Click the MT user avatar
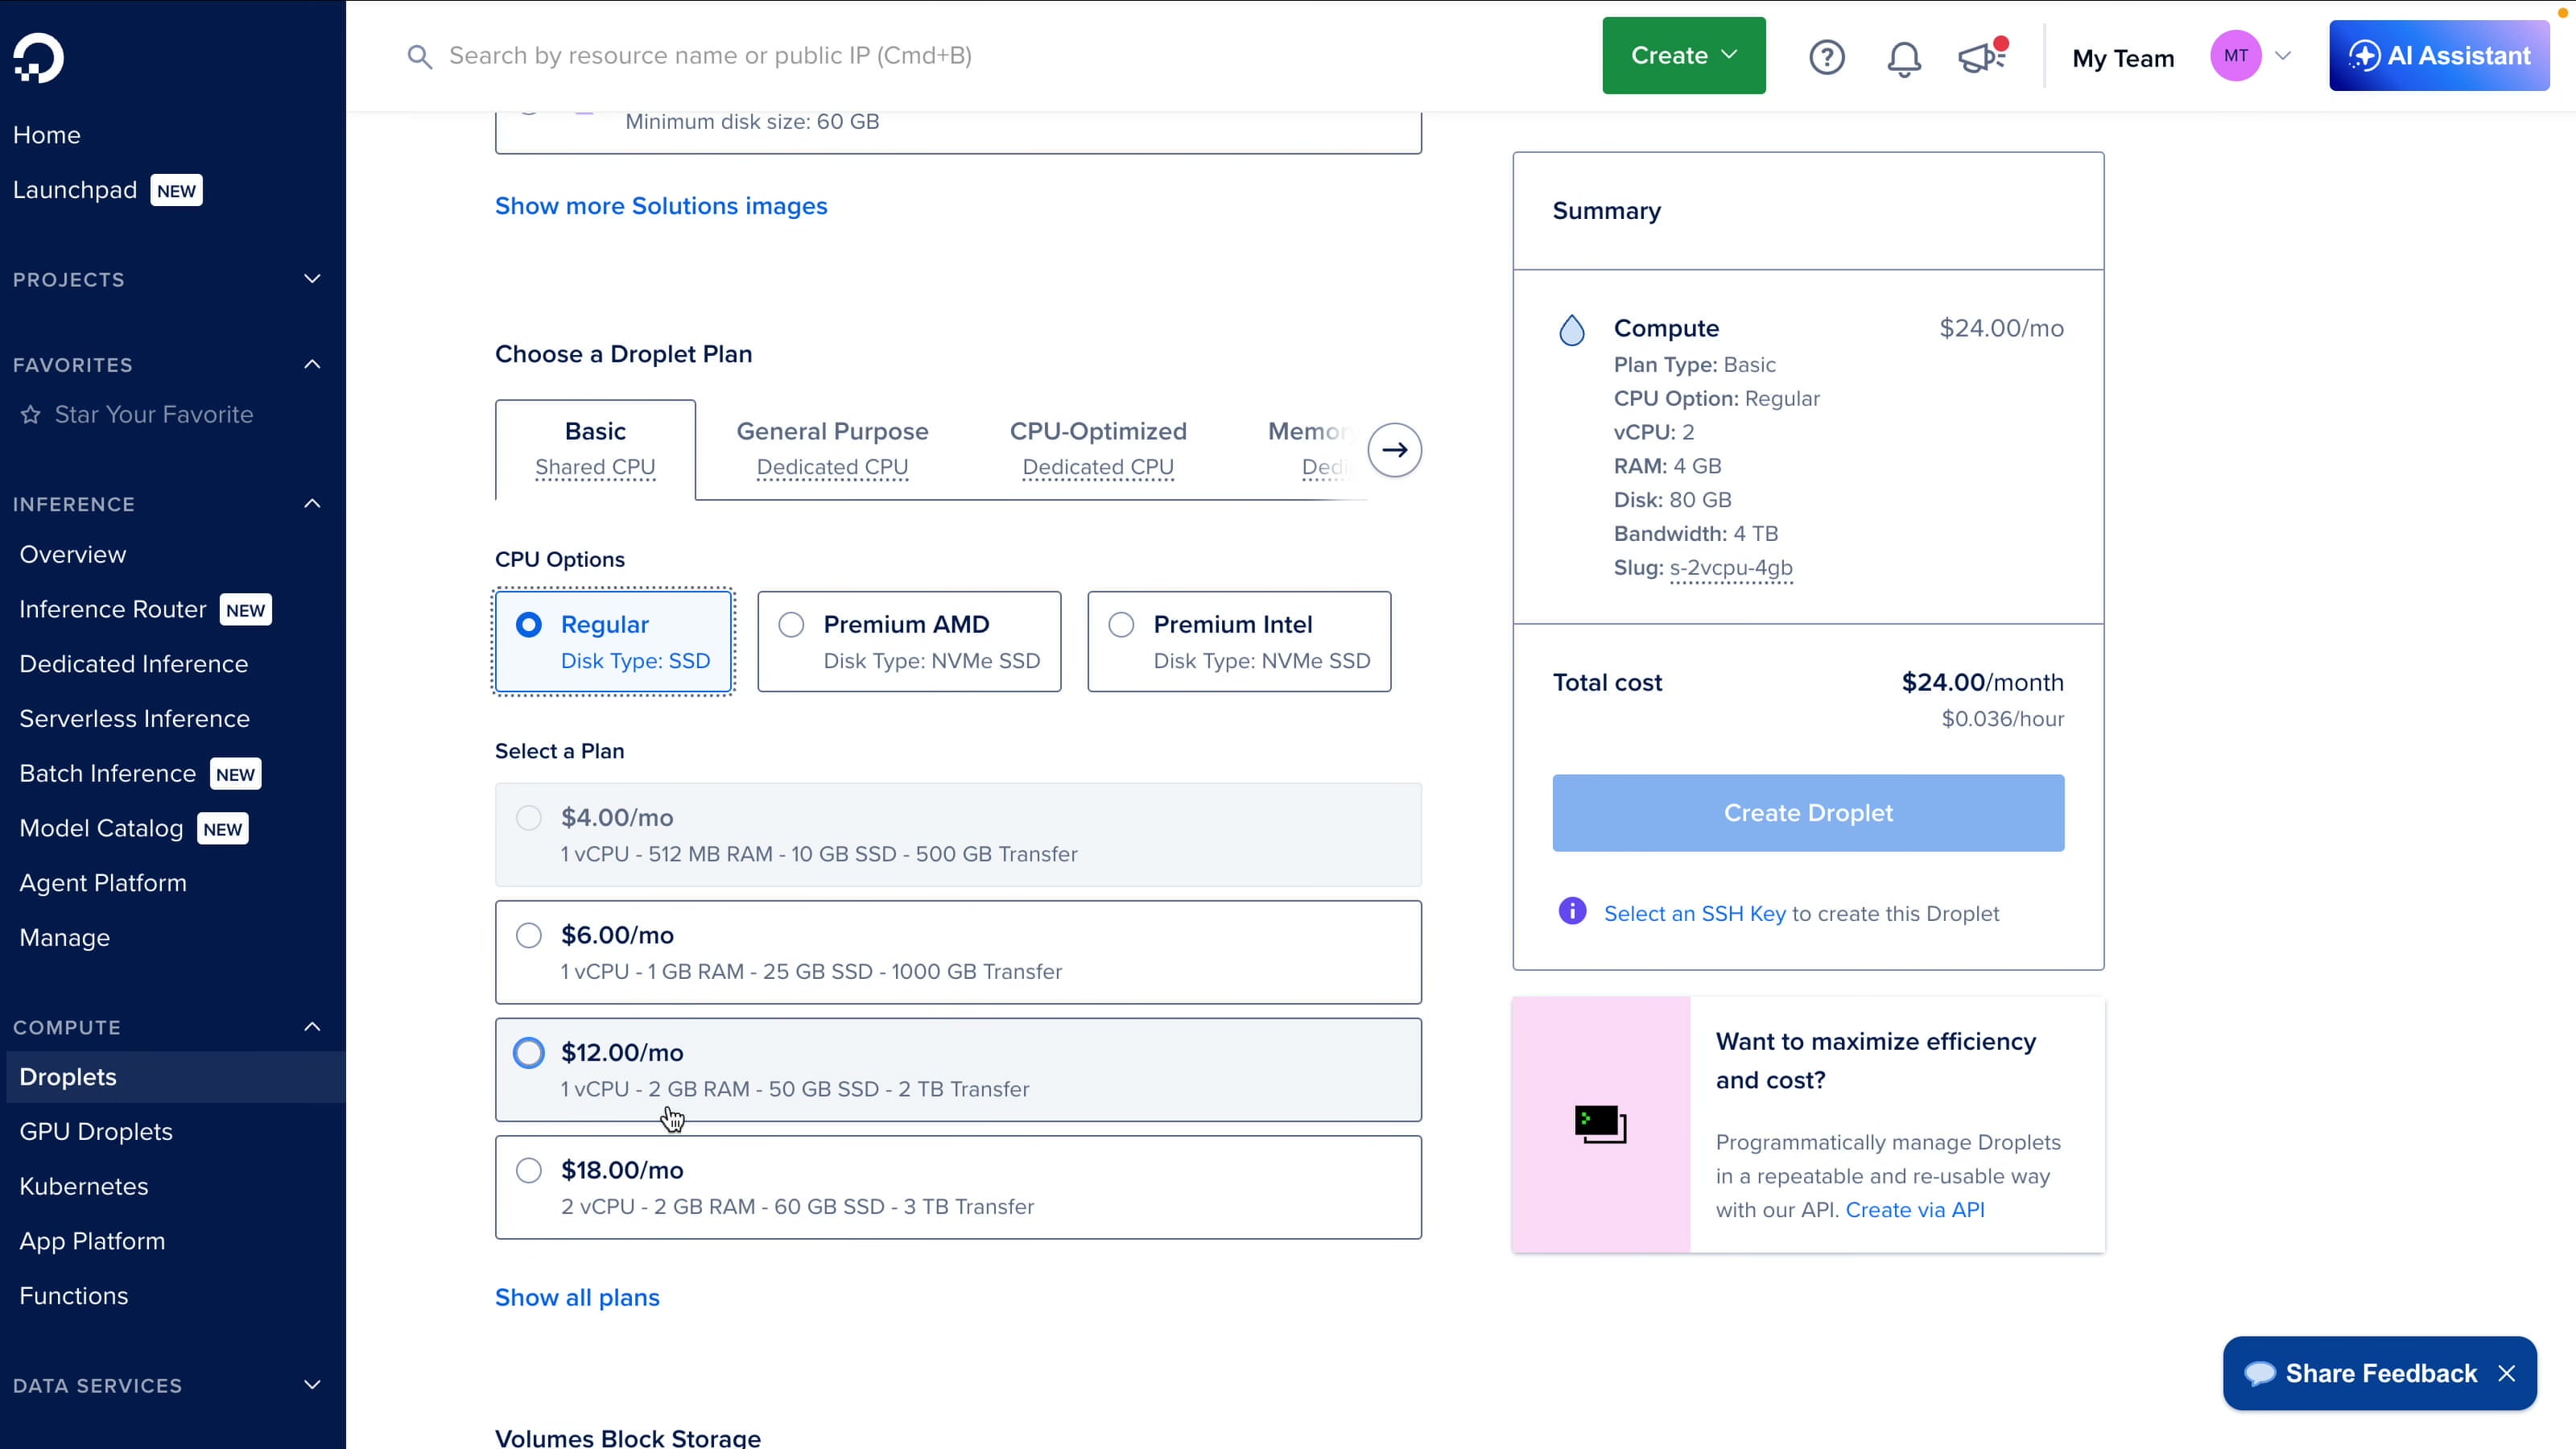This screenshot has width=2576, height=1449. pos(2236,56)
